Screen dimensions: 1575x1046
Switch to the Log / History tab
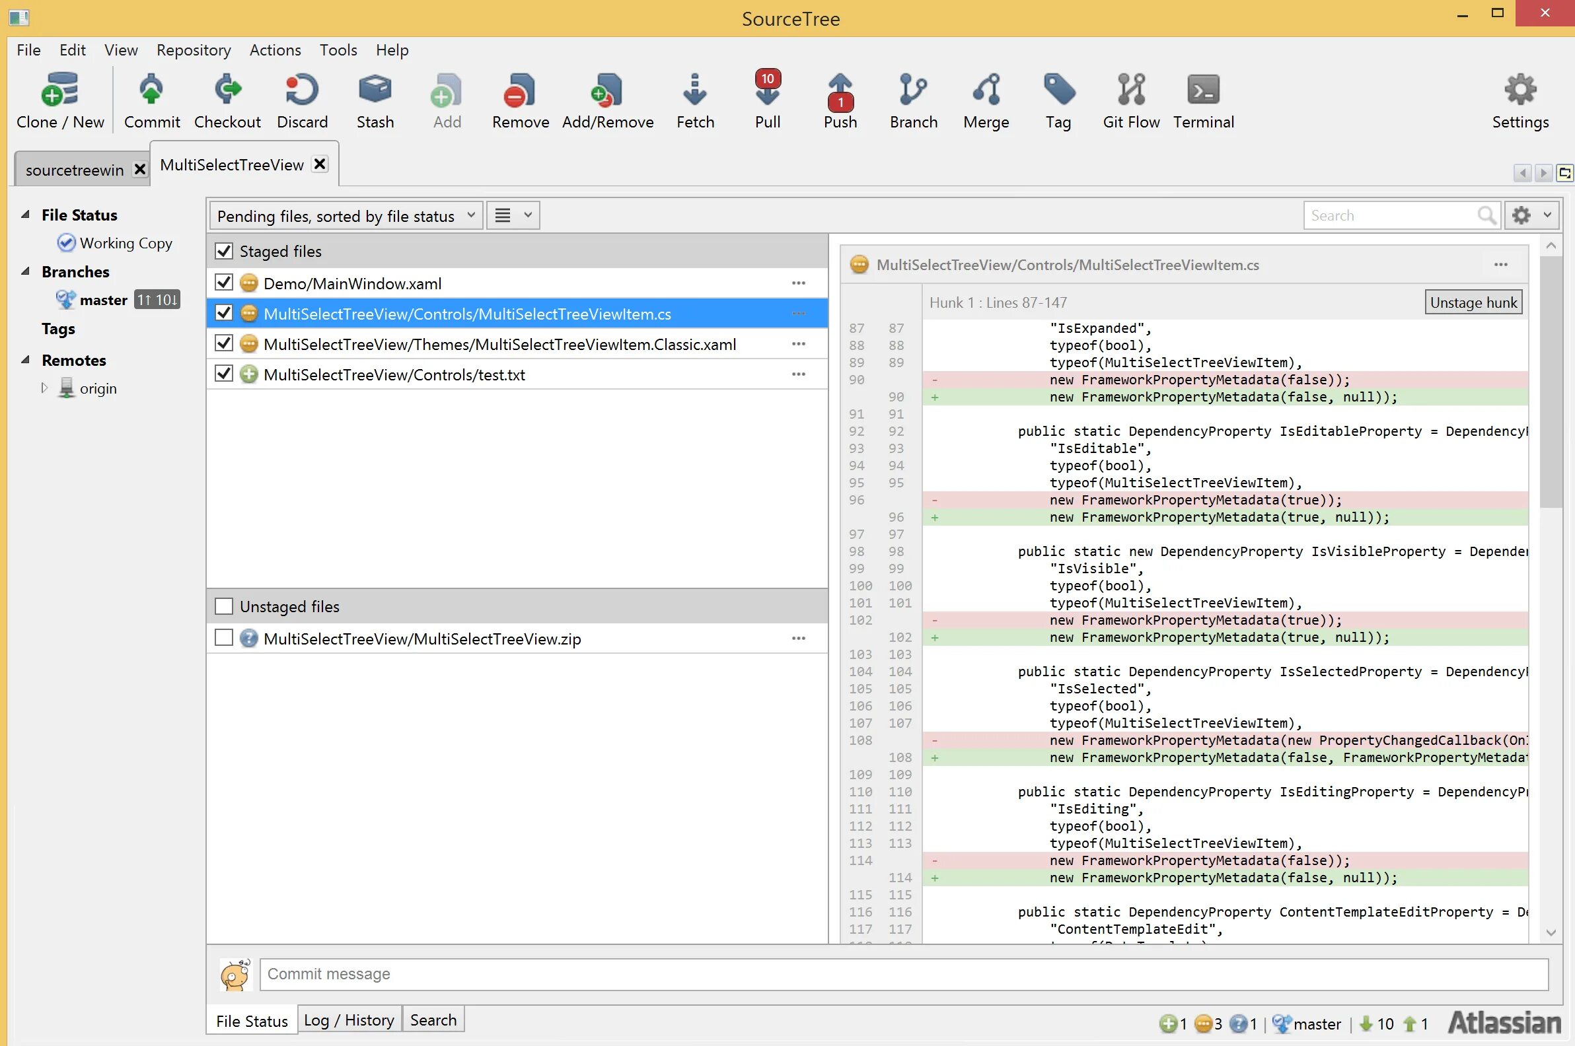349,1020
